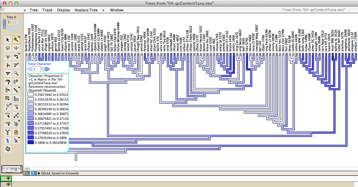
Task: Activate the zoom magnifier tool with plus sign
Action: (16, 40)
